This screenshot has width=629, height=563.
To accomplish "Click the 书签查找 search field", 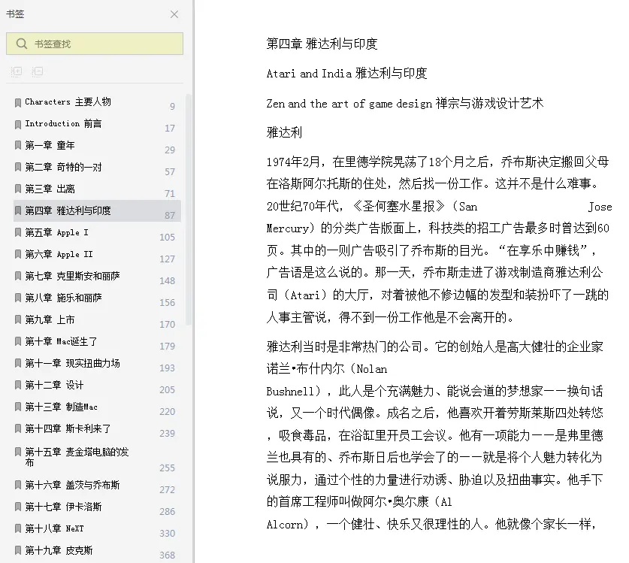I will pos(95,44).
